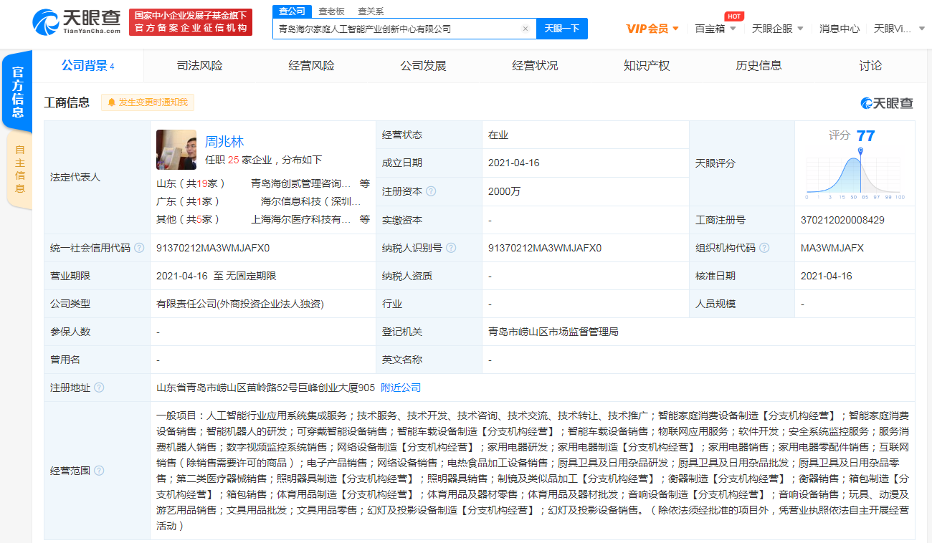
Task: Click the 山东（共19家） region entry
Action: 191,183
